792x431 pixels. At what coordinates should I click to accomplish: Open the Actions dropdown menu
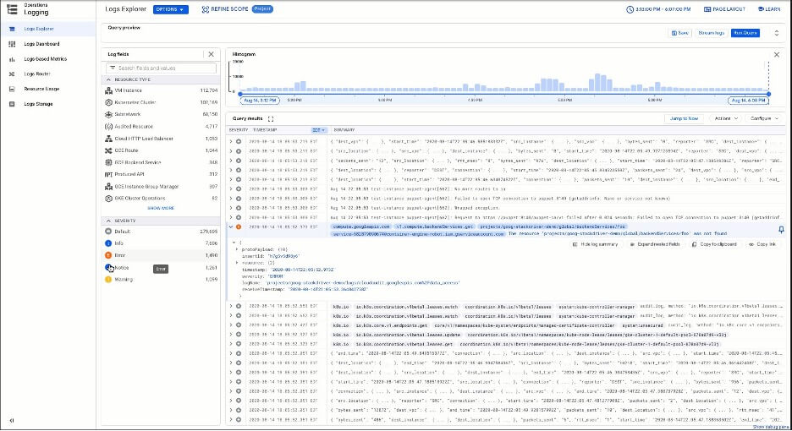point(723,119)
